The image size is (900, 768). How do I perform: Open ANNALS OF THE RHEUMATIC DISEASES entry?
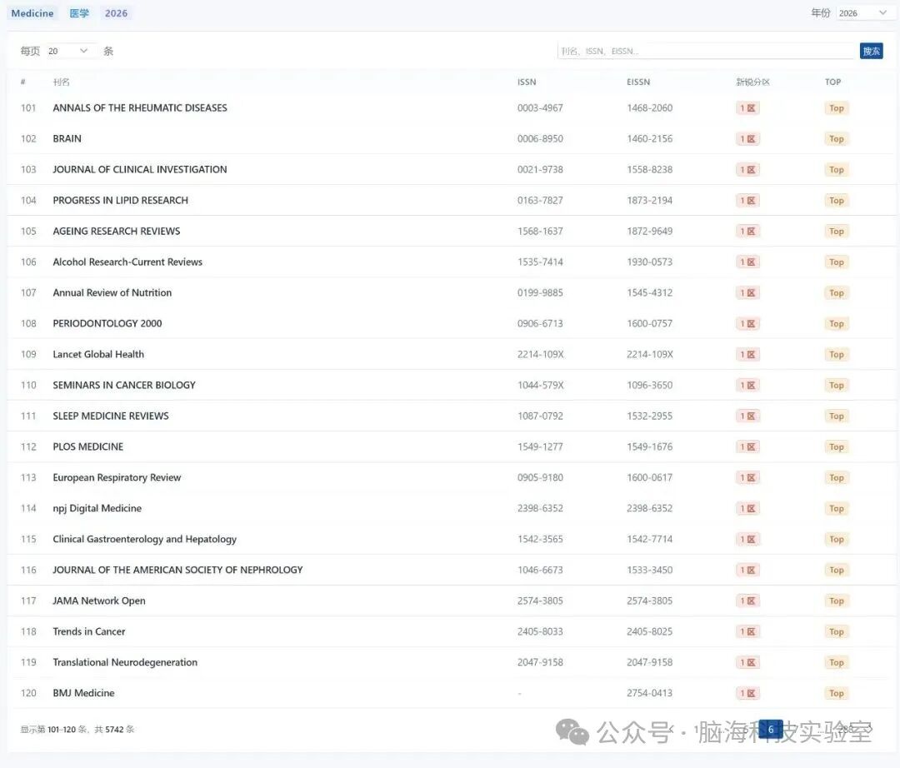click(140, 107)
